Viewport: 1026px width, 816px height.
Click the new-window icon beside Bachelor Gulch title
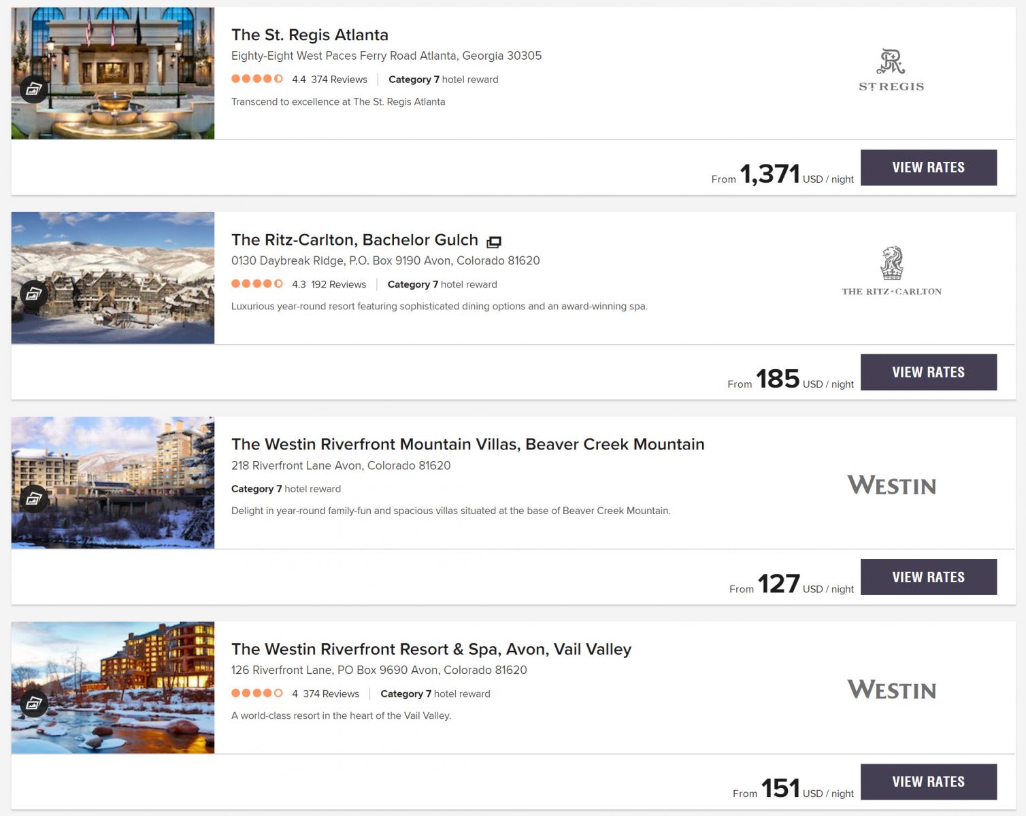(494, 241)
